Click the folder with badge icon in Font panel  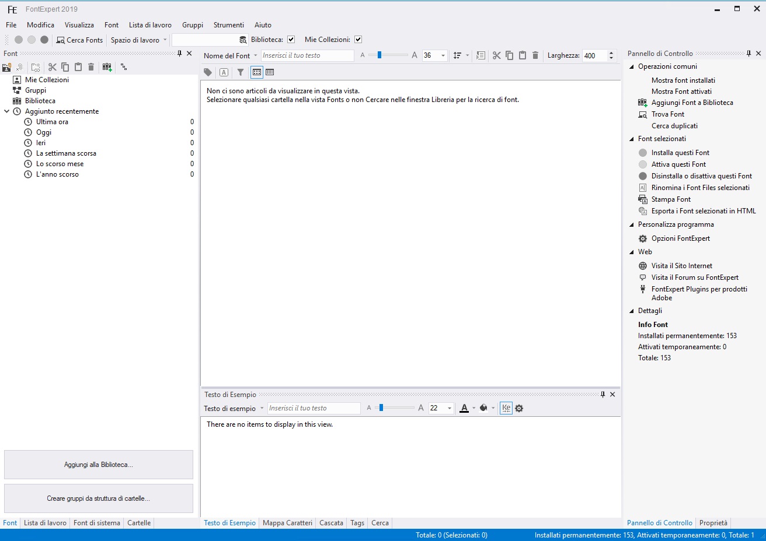click(x=7, y=67)
